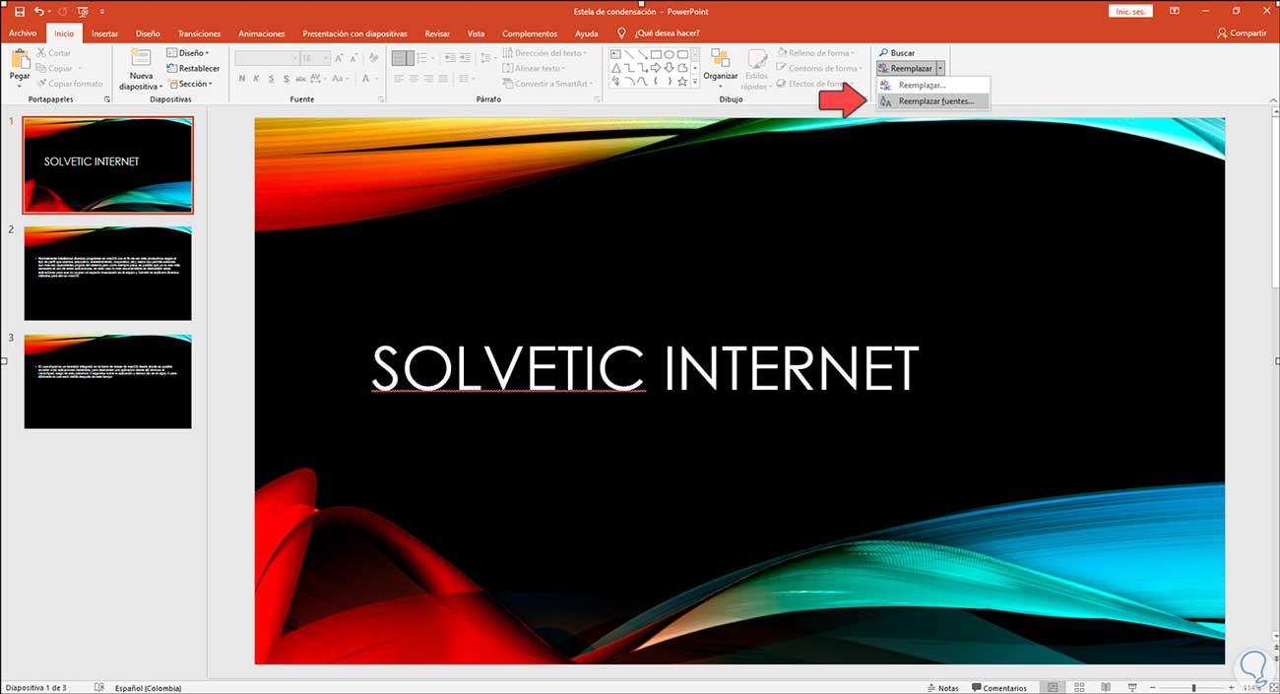Screen dimensions: 1280x694
Task: Click the SOLVETIC INTERNET title text
Action: pos(645,368)
